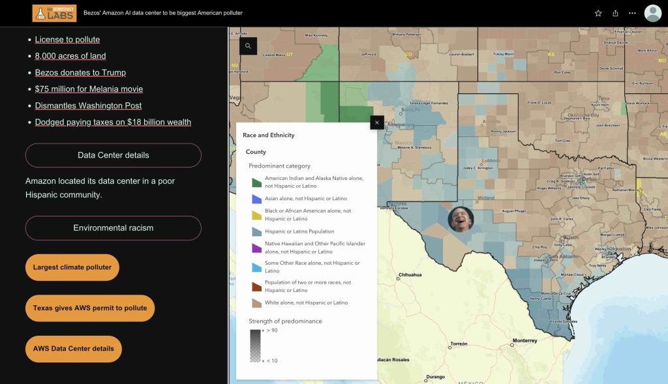Click the Tracey Mann district label

point(503,55)
